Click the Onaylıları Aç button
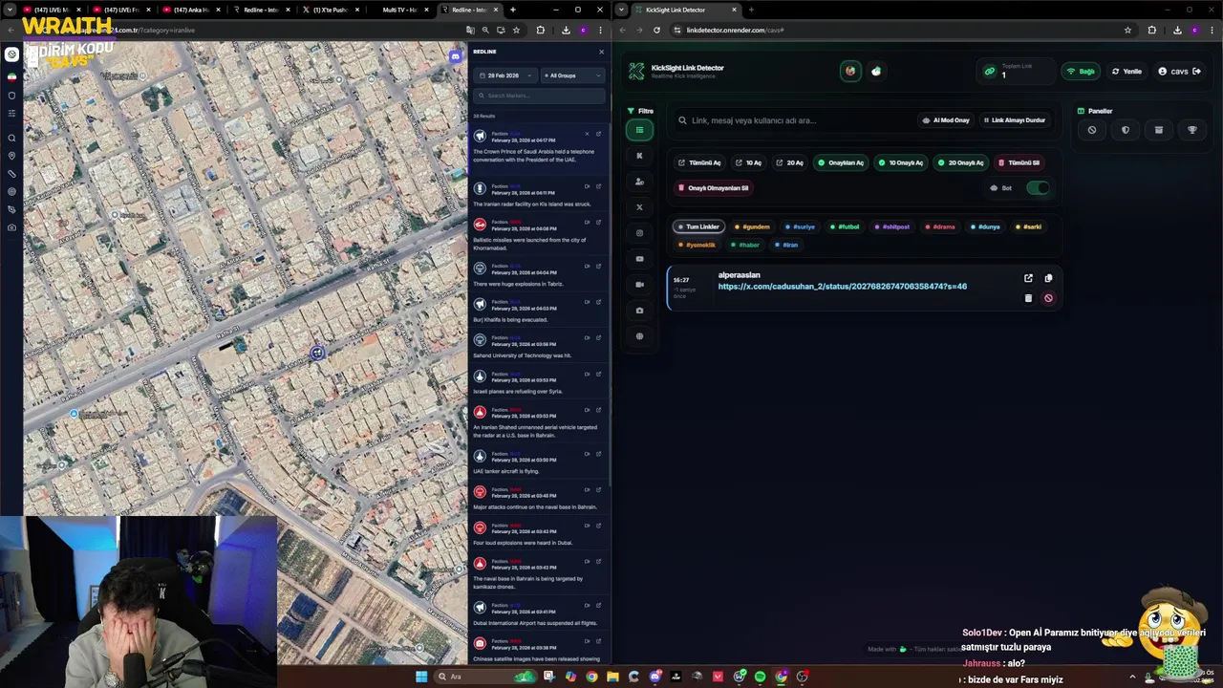This screenshot has height=688, width=1223. (x=841, y=162)
